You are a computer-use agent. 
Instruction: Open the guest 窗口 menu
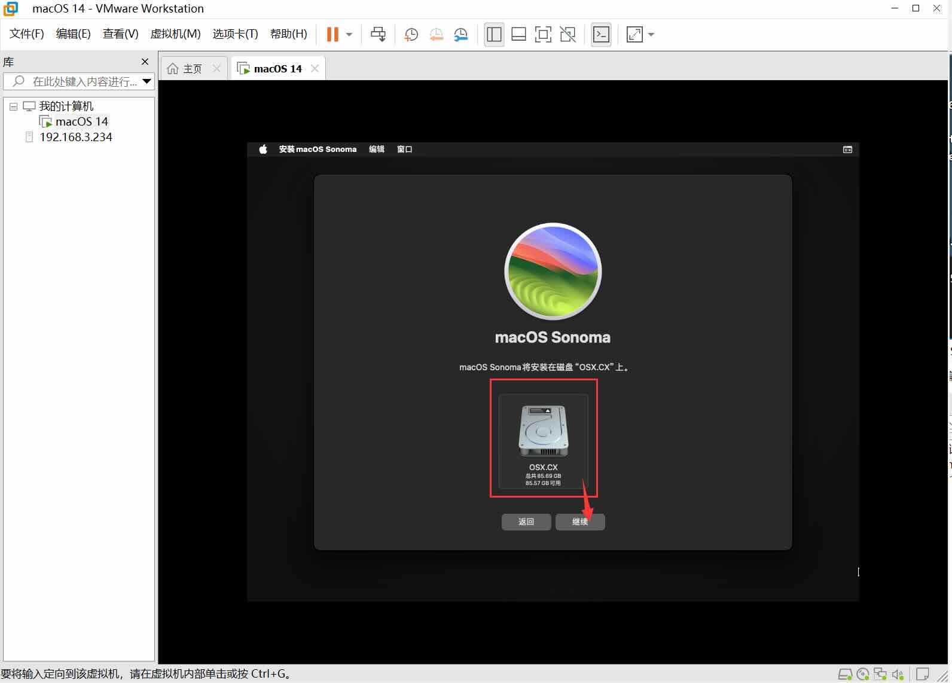coord(405,150)
